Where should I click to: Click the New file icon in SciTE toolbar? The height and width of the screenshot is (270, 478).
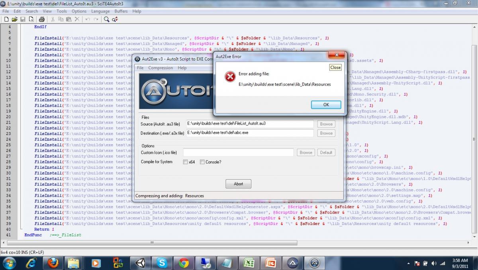(6, 19)
